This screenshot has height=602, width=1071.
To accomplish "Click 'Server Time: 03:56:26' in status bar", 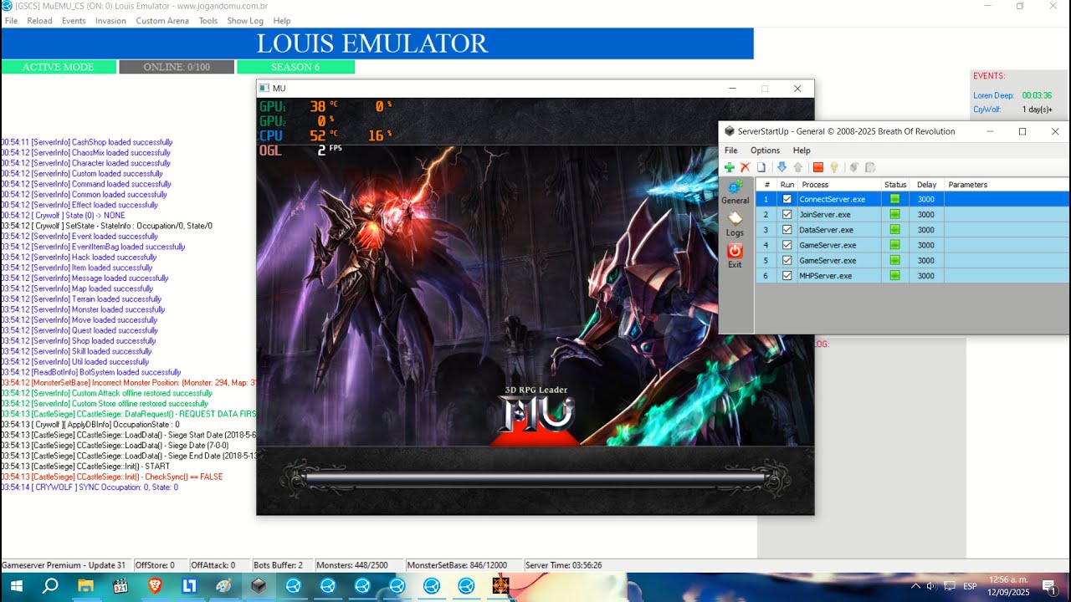I will (x=563, y=565).
